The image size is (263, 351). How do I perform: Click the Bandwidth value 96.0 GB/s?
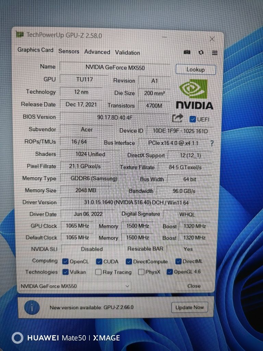pos(184,191)
